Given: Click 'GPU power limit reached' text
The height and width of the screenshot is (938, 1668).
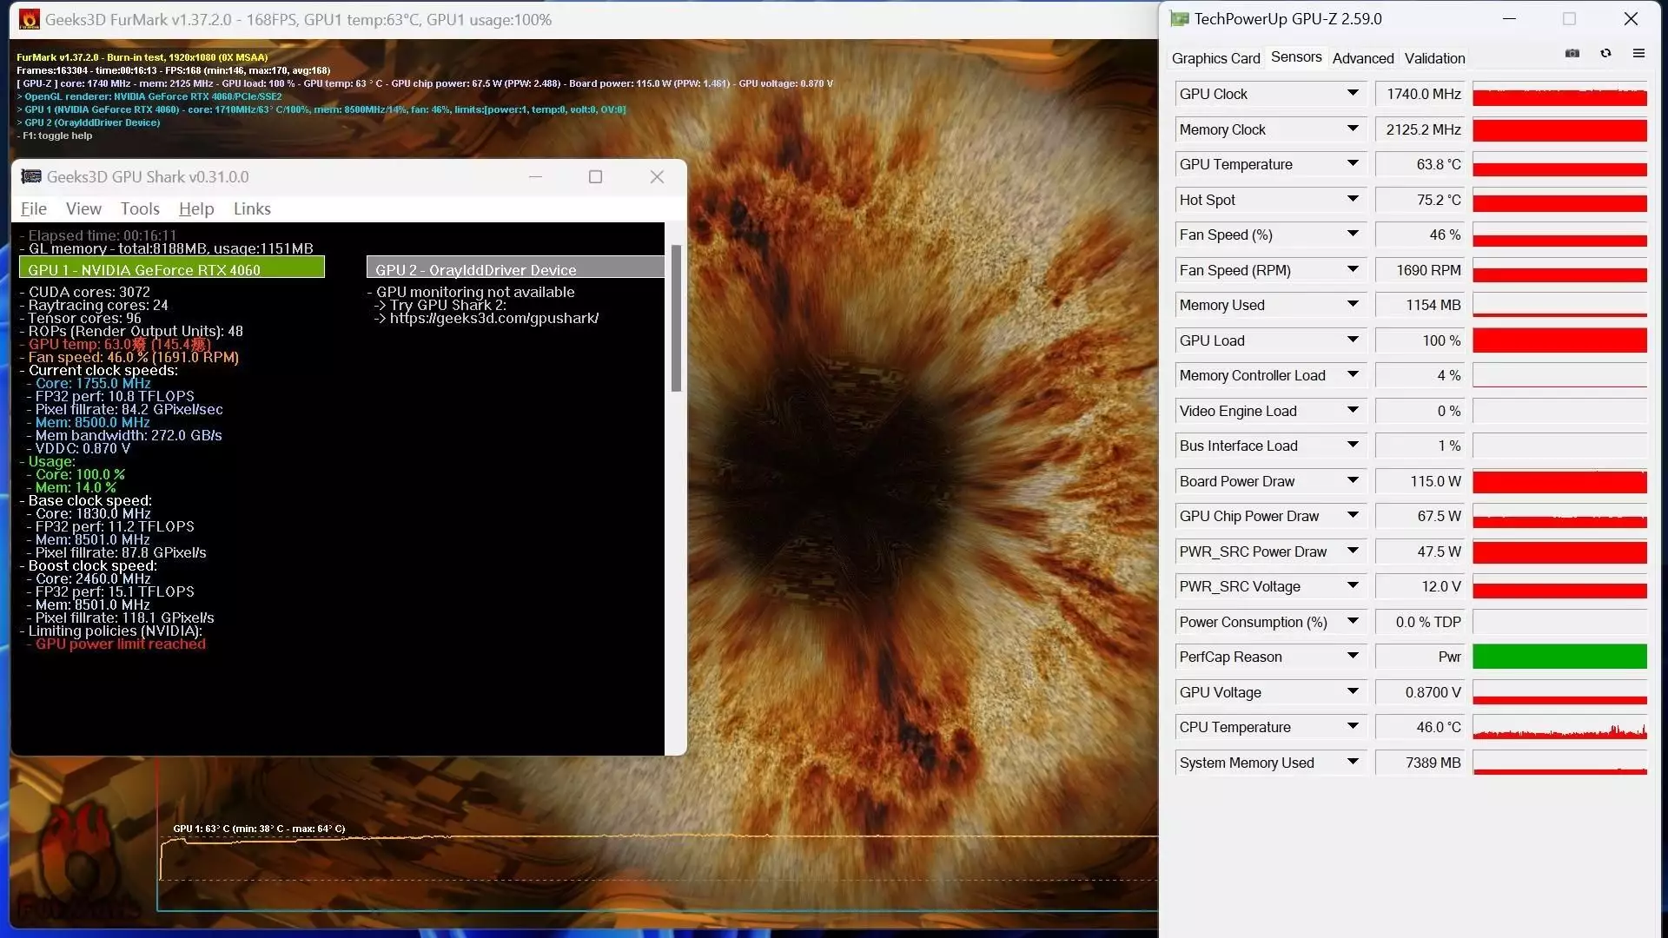Looking at the screenshot, I should (121, 644).
